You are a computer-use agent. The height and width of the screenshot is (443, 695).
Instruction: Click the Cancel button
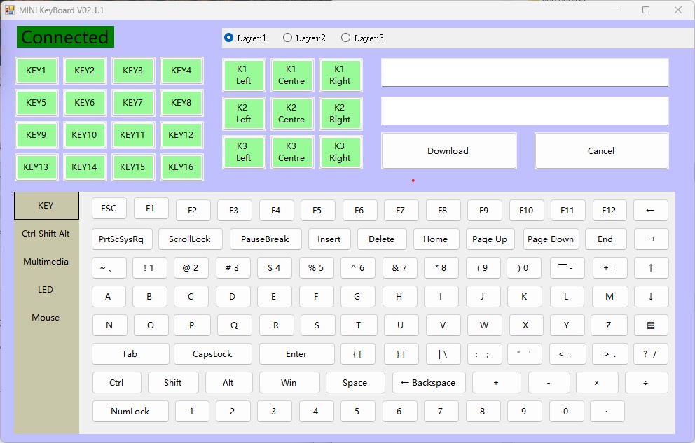click(x=601, y=151)
